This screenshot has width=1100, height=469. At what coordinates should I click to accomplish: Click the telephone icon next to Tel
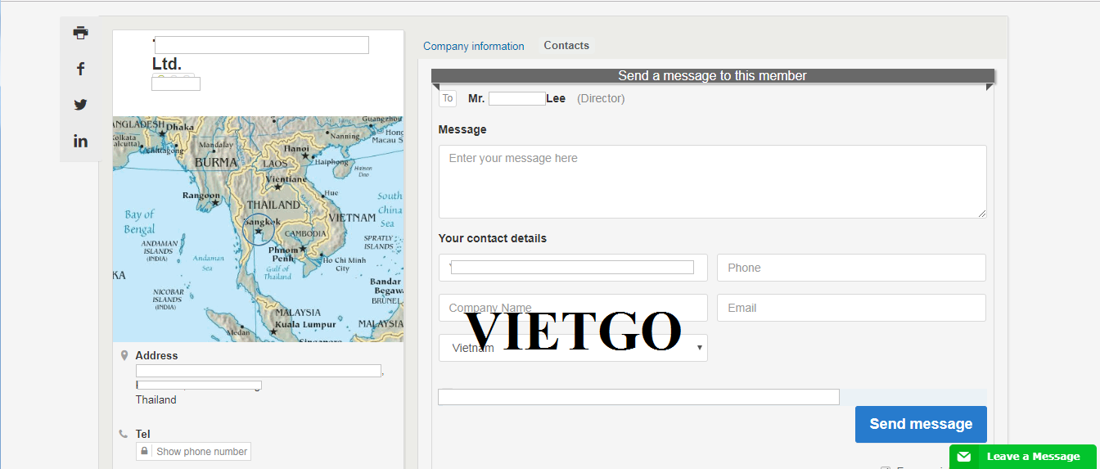pos(124,434)
